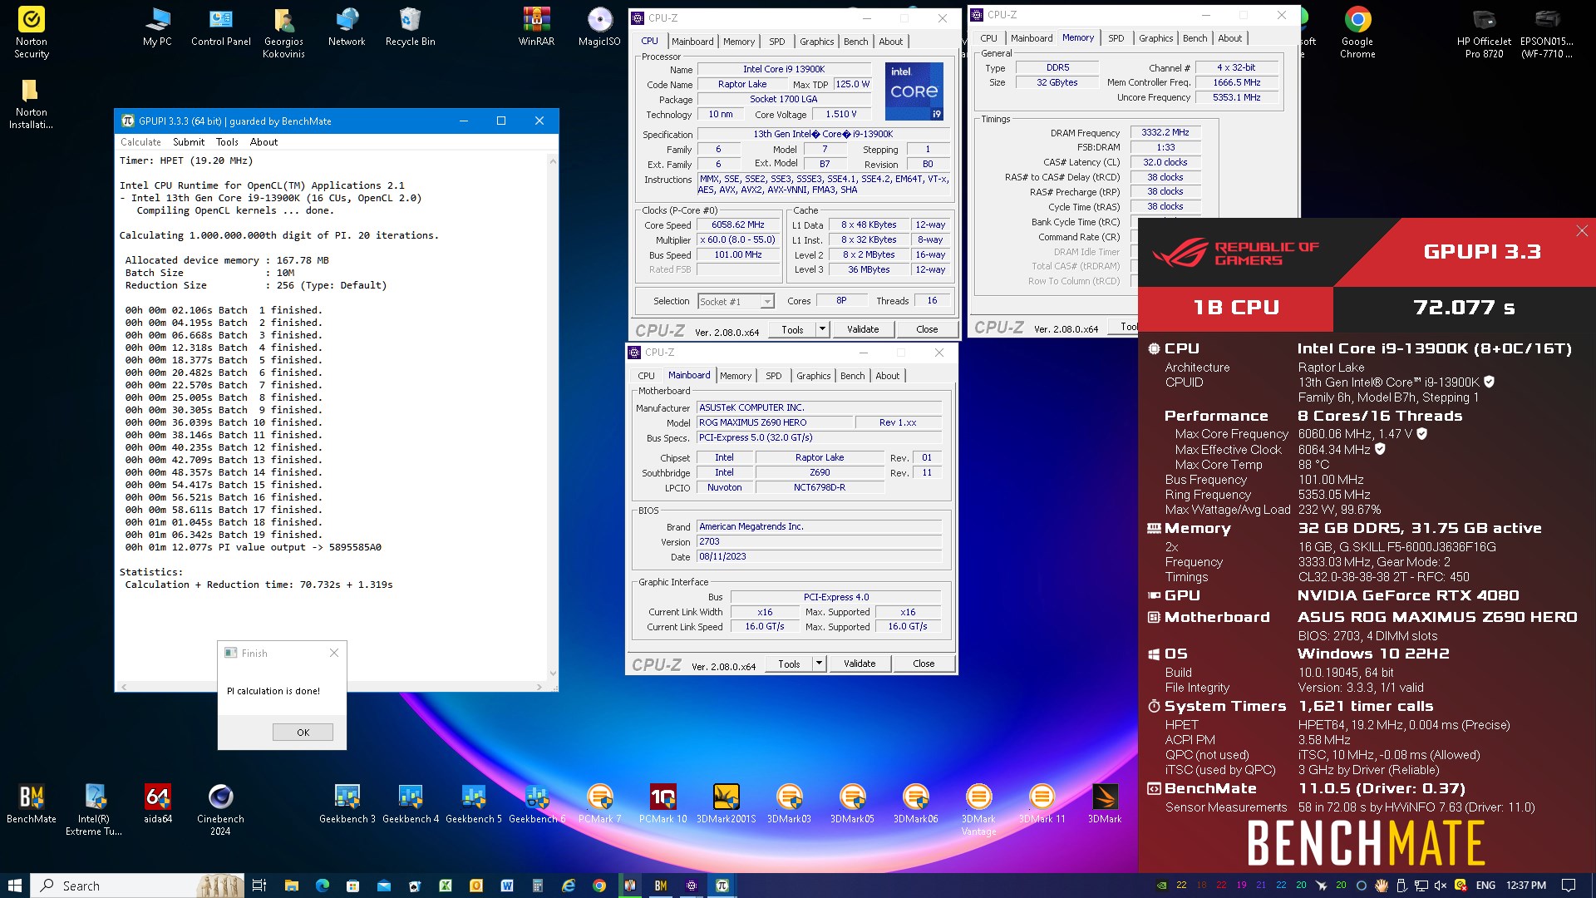Open the 3DMark desktop shortcut
1596x898 pixels.
click(x=1105, y=804)
